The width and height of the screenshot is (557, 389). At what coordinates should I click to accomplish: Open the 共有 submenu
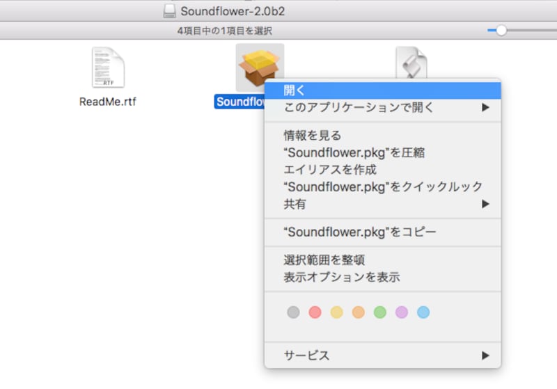(x=382, y=204)
